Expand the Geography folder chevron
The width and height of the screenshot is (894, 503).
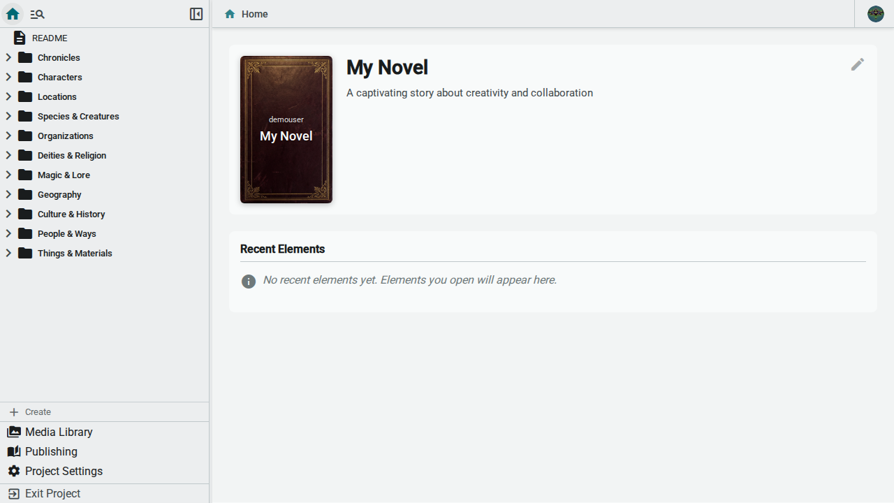coord(8,194)
